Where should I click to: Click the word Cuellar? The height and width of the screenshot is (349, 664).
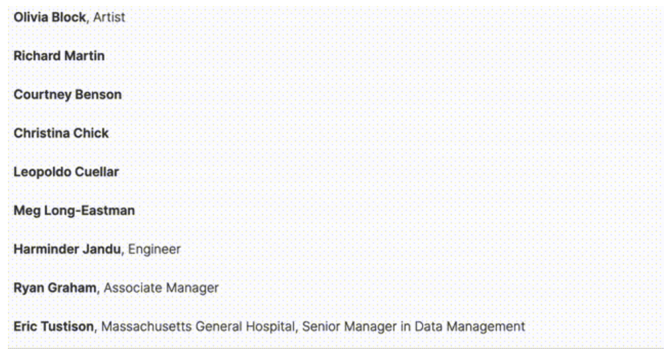click(97, 172)
